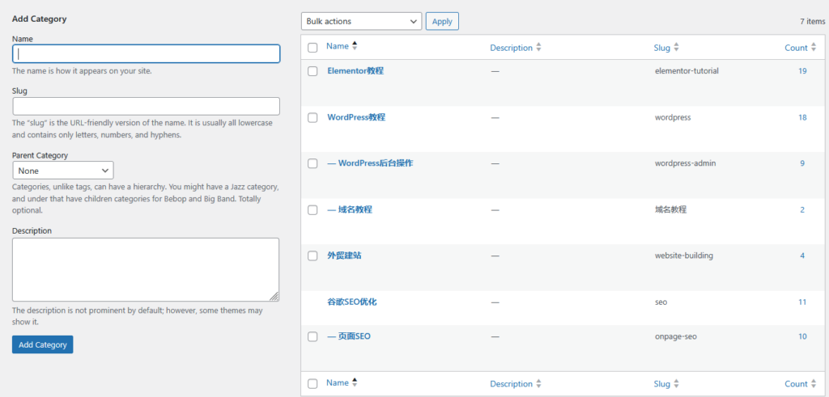Focus the Slug input field
Viewport: 829px width, 397px height.
click(x=146, y=106)
